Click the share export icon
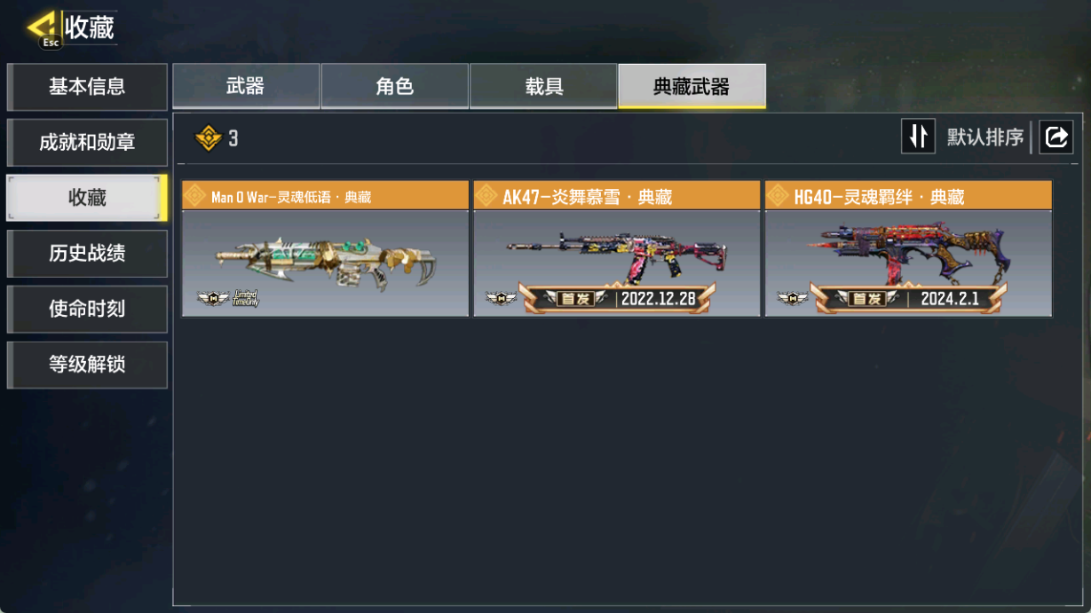This screenshot has height=613, width=1091. pyautogui.click(x=1056, y=137)
